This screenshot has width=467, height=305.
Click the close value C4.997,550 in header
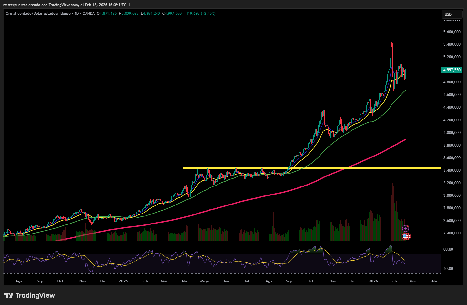click(x=172, y=14)
